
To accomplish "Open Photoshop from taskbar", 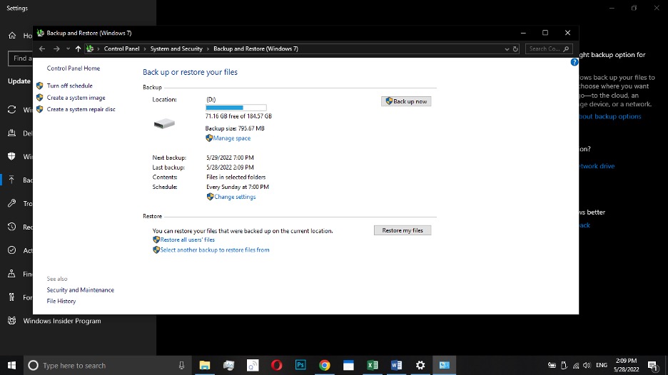I will point(300,365).
